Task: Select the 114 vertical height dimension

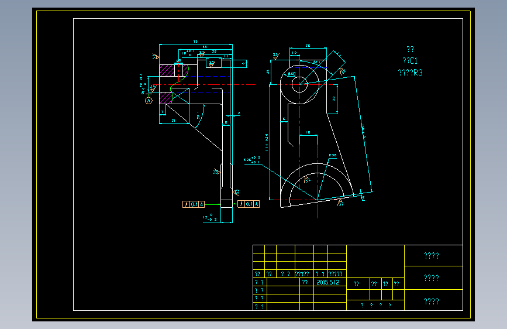Action: [267, 142]
